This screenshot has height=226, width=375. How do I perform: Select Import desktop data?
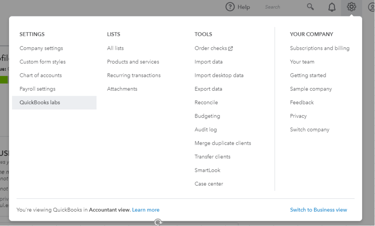click(x=219, y=75)
